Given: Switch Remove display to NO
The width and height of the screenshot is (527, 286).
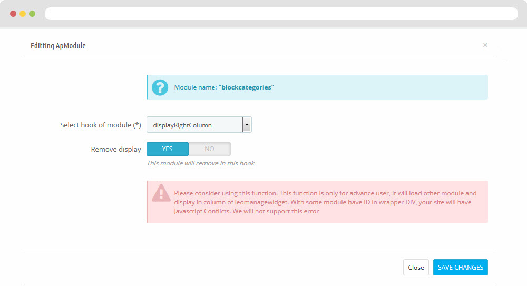Looking at the screenshot, I should (209, 149).
